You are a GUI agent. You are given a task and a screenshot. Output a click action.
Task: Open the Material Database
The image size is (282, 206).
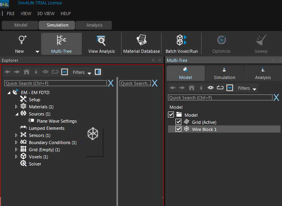(x=141, y=40)
